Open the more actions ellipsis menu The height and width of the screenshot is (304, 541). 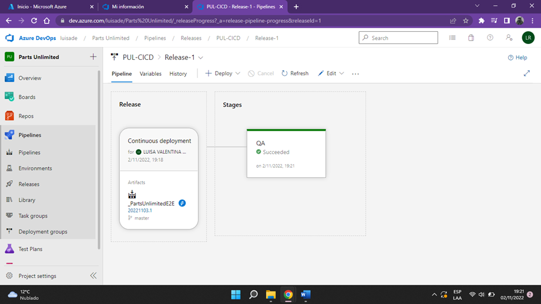[x=355, y=74]
